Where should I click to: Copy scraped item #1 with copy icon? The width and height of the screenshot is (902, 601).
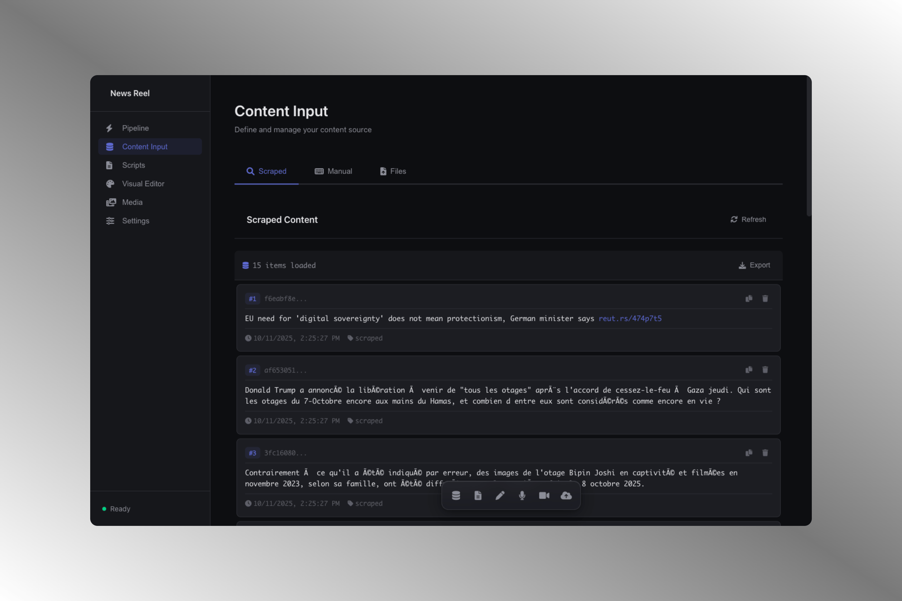(x=749, y=299)
